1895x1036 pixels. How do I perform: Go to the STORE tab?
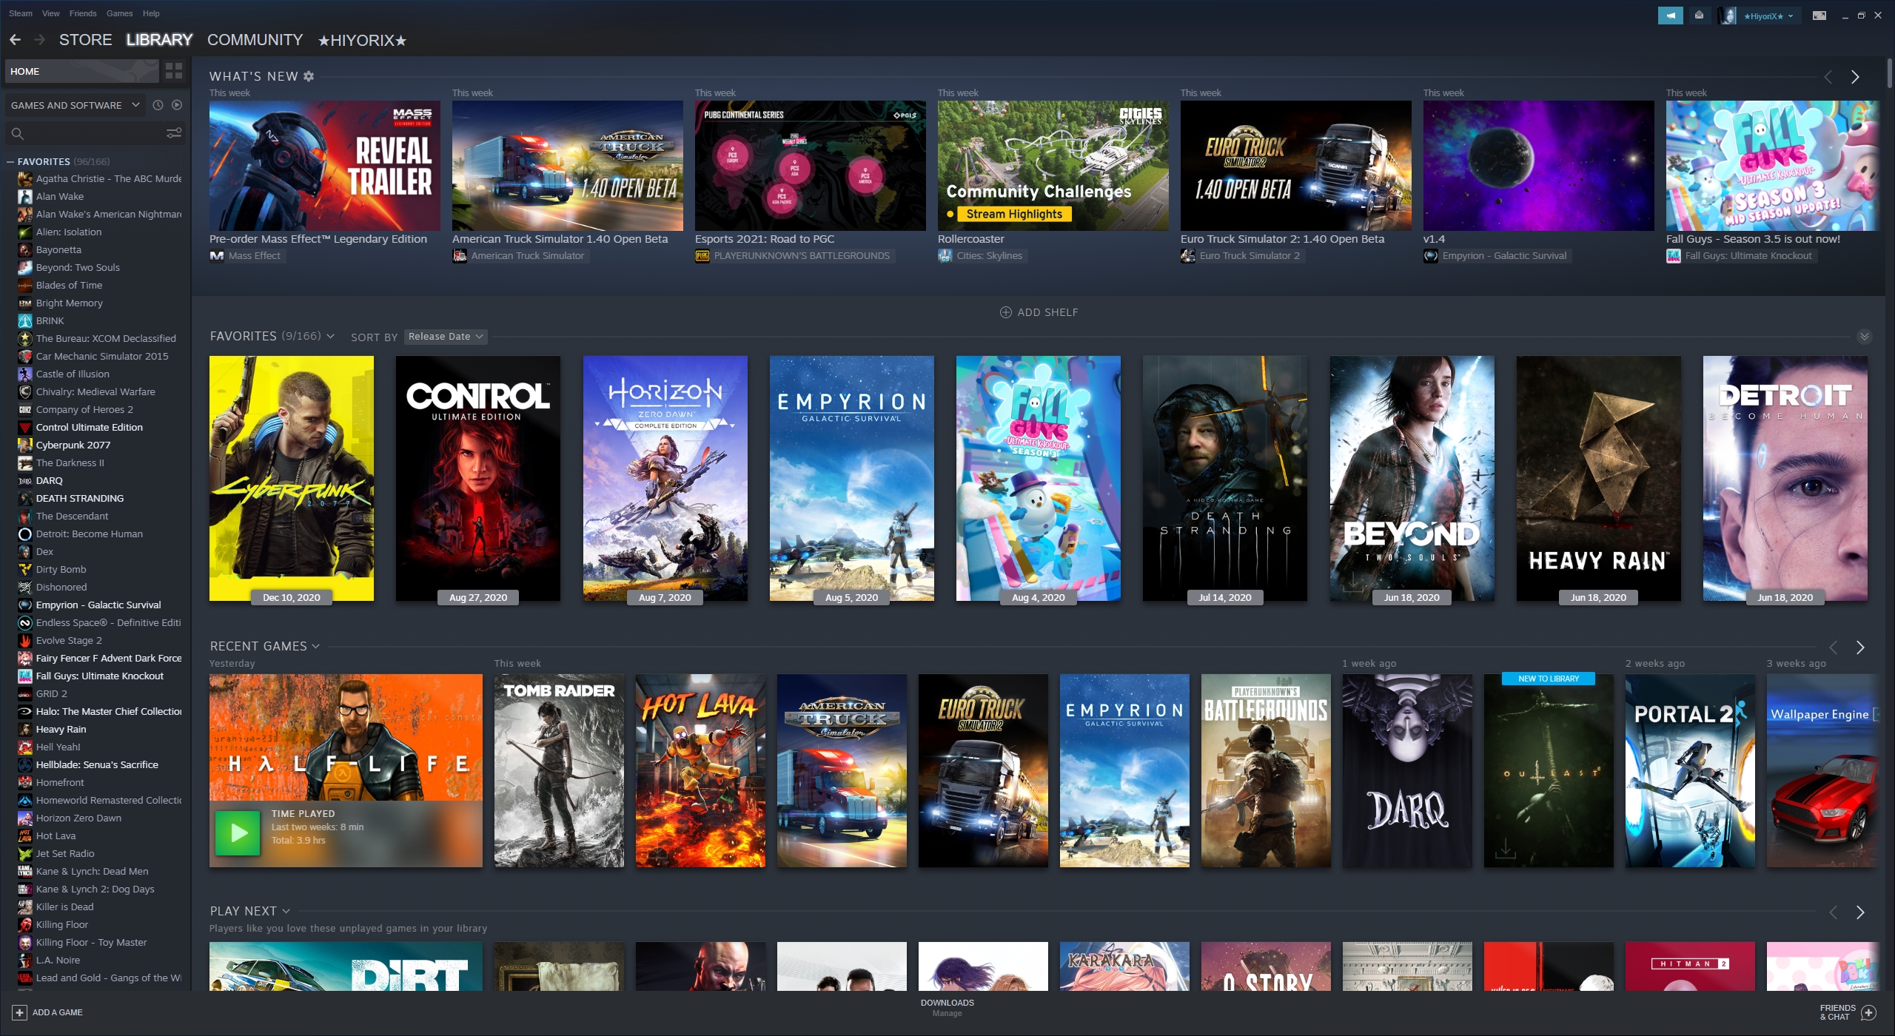(x=86, y=40)
